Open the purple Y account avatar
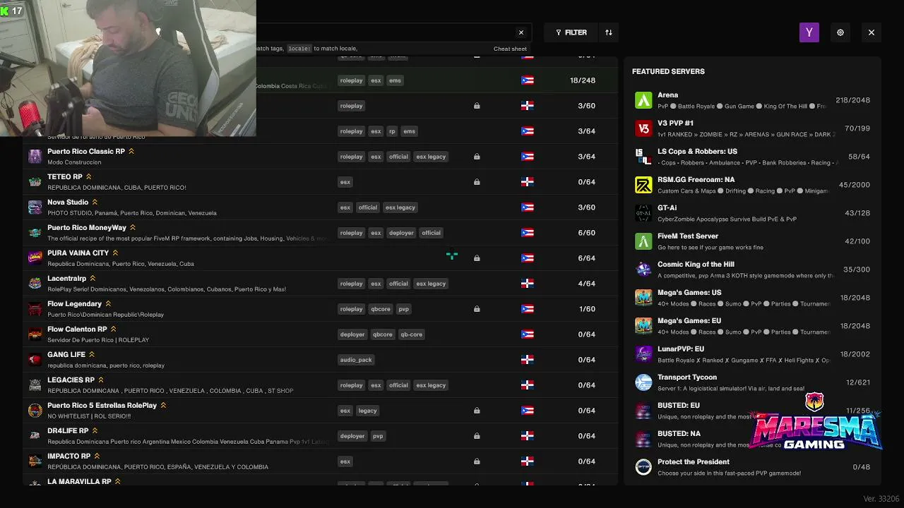904x508 pixels. point(809,32)
